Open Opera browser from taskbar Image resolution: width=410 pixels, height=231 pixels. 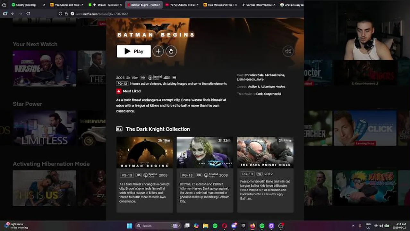[225, 226]
